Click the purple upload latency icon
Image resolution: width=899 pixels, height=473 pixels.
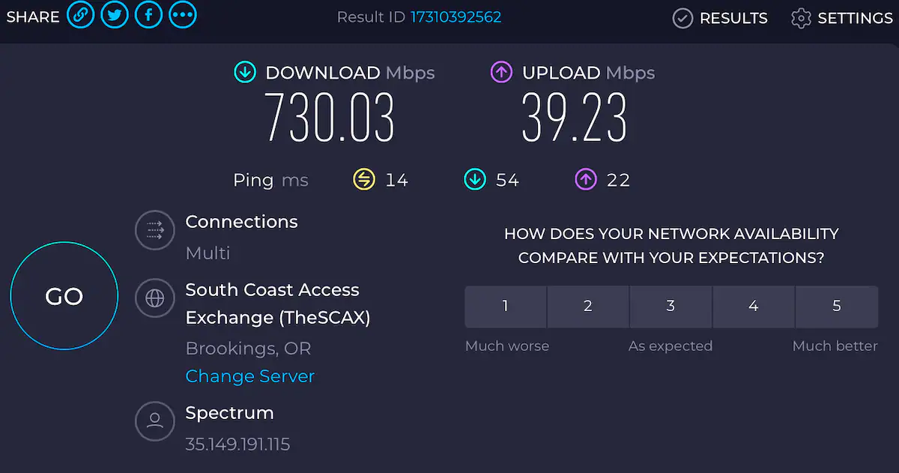point(586,180)
